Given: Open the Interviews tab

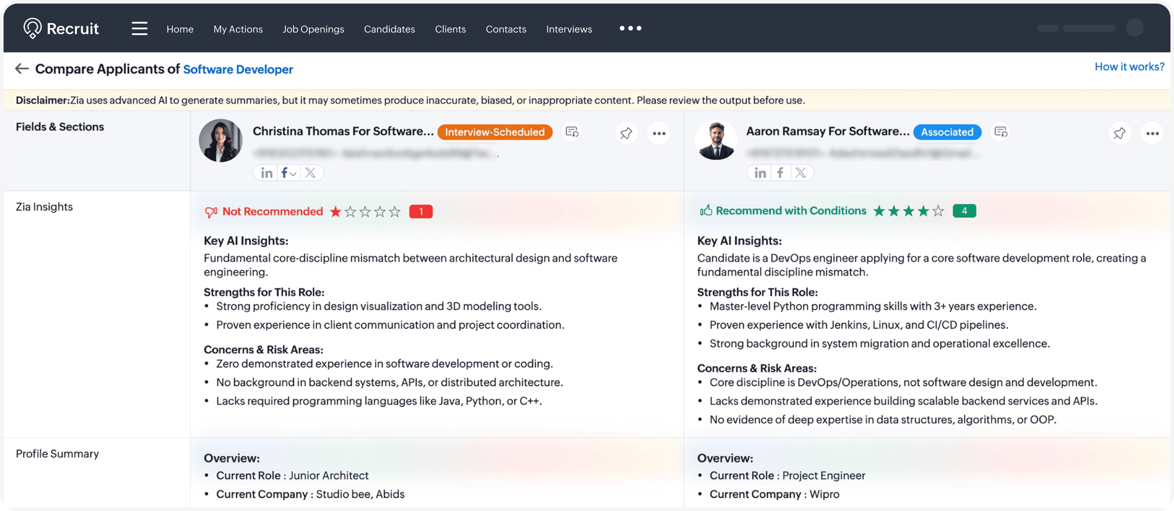Looking at the screenshot, I should click(569, 29).
